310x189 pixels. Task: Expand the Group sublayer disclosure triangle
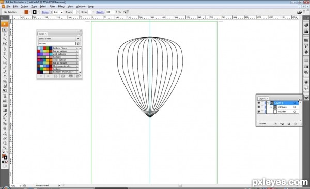coord(271,107)
